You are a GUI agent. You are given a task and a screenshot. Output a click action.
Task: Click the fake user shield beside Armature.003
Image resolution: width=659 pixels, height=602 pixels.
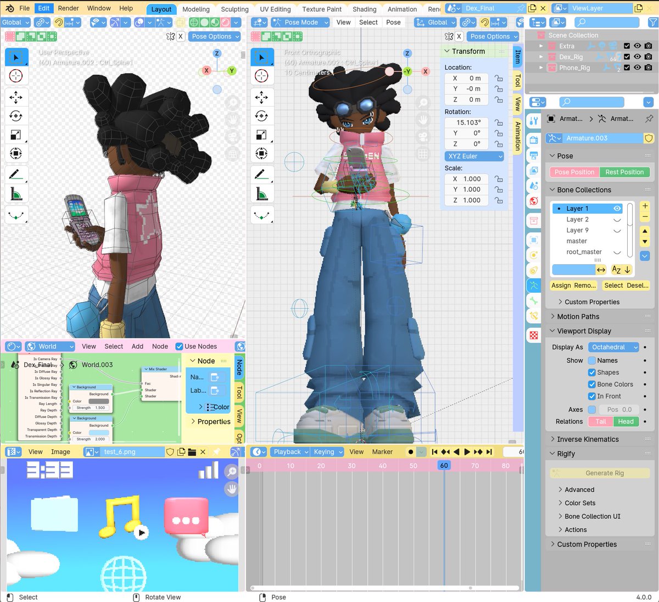pyautogui.click(x=649, y=138)
